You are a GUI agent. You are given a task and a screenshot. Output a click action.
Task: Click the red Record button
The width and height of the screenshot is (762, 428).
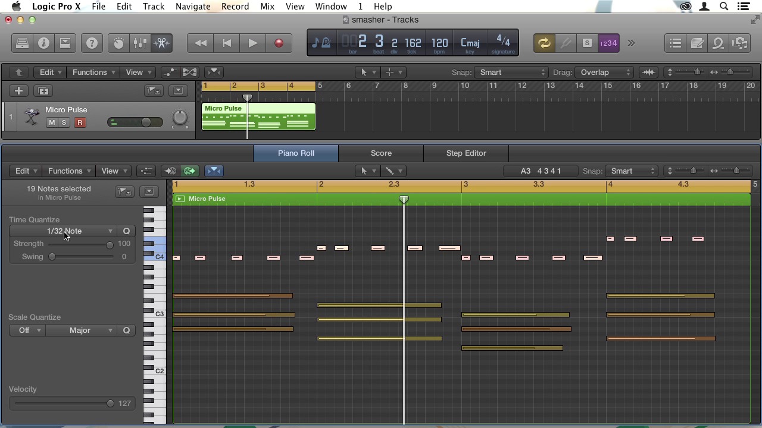click(279, 43)
